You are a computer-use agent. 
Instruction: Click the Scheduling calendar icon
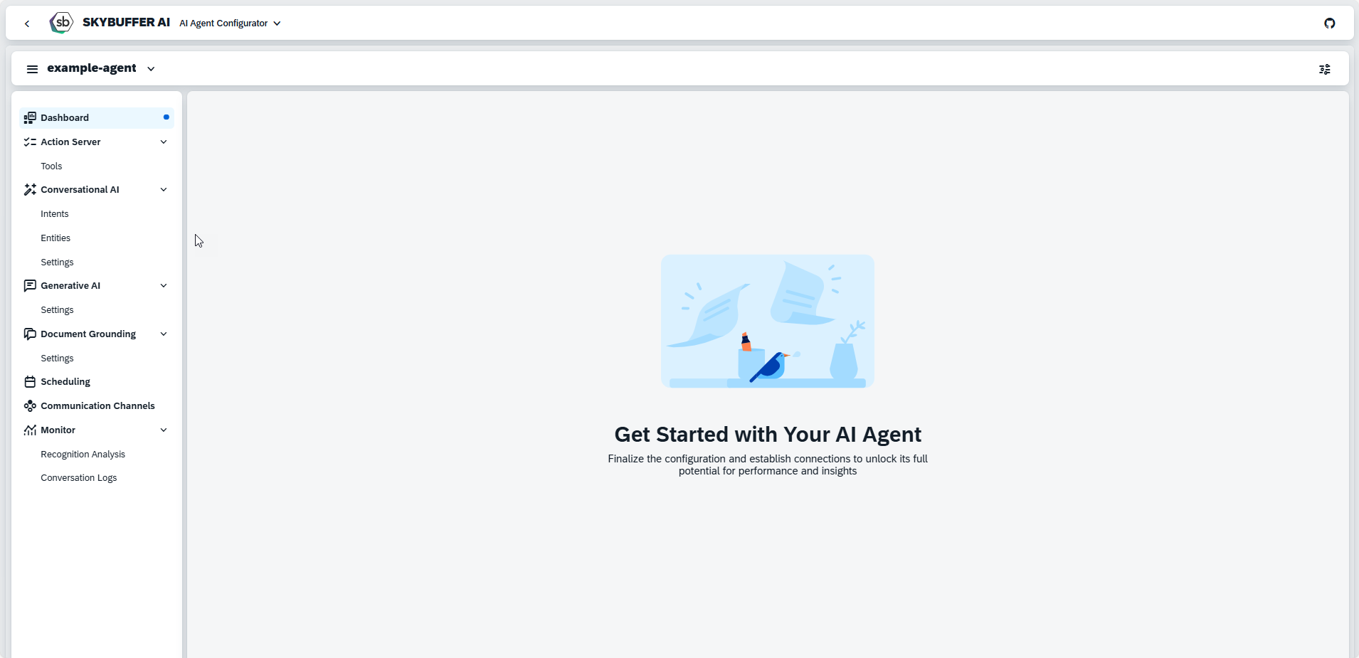click(x=30, y=382)
